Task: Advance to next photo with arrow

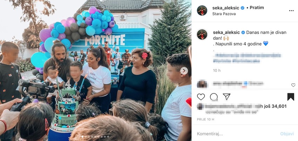Action: point(184,71)
